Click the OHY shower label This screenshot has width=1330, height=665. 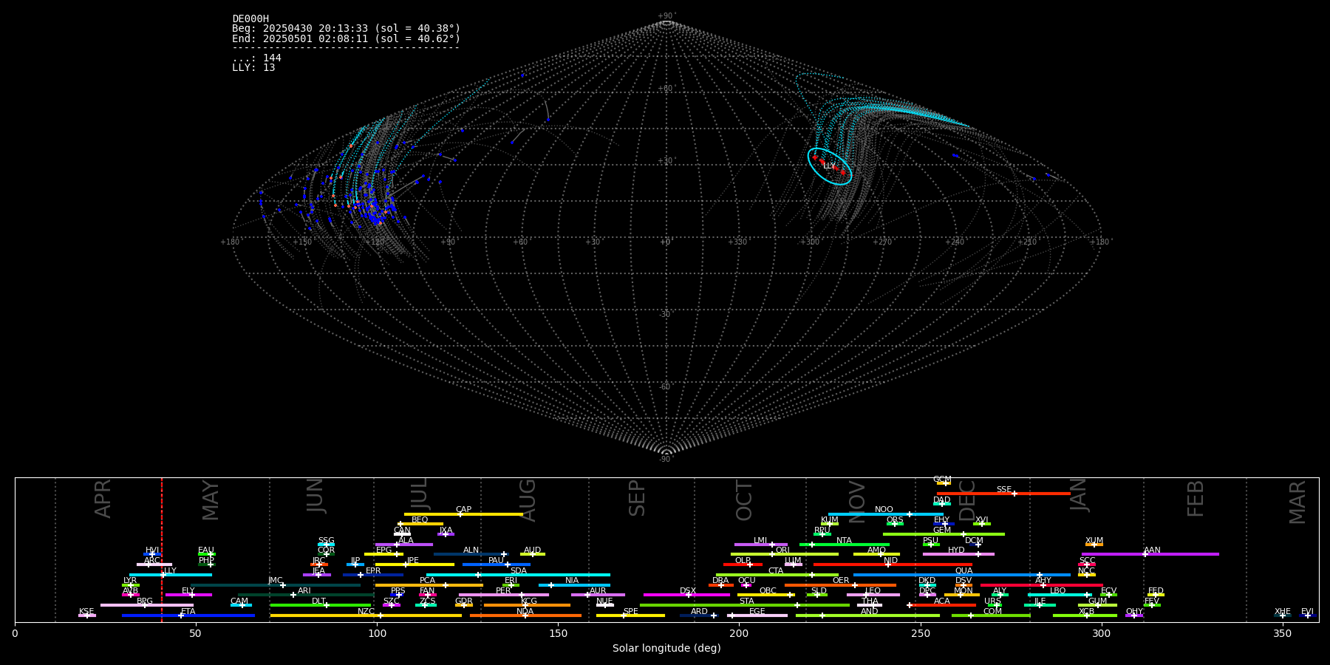pyautogui.click(x=1134, y=612)
